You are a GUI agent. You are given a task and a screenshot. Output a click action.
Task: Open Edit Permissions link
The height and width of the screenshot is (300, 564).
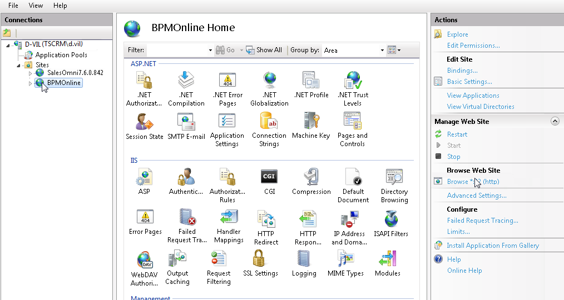coord(473,46)
